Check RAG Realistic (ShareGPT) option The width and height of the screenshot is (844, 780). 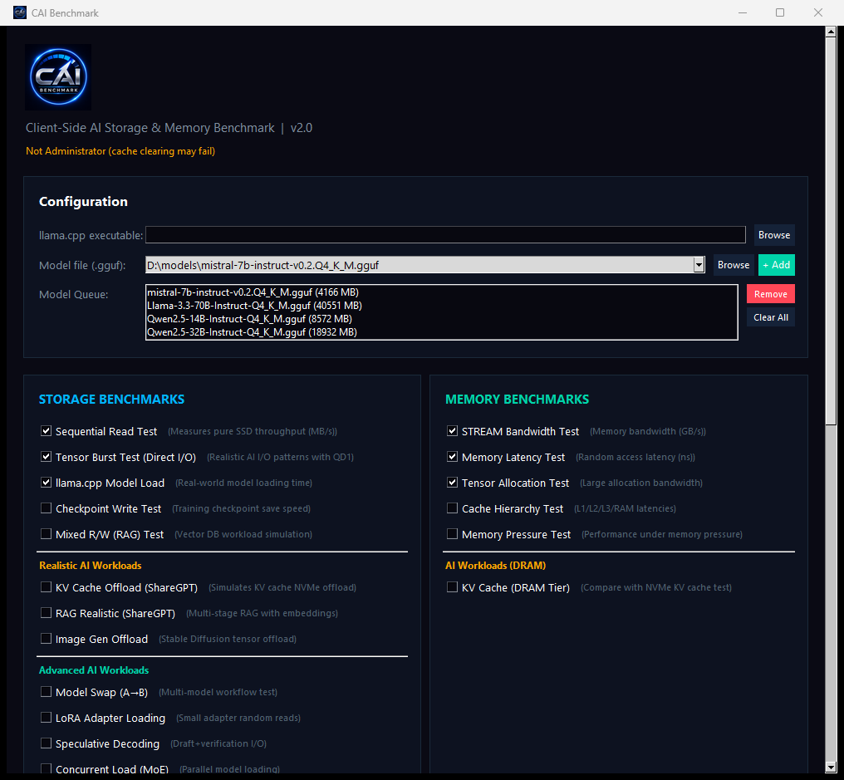pos(47,612)
